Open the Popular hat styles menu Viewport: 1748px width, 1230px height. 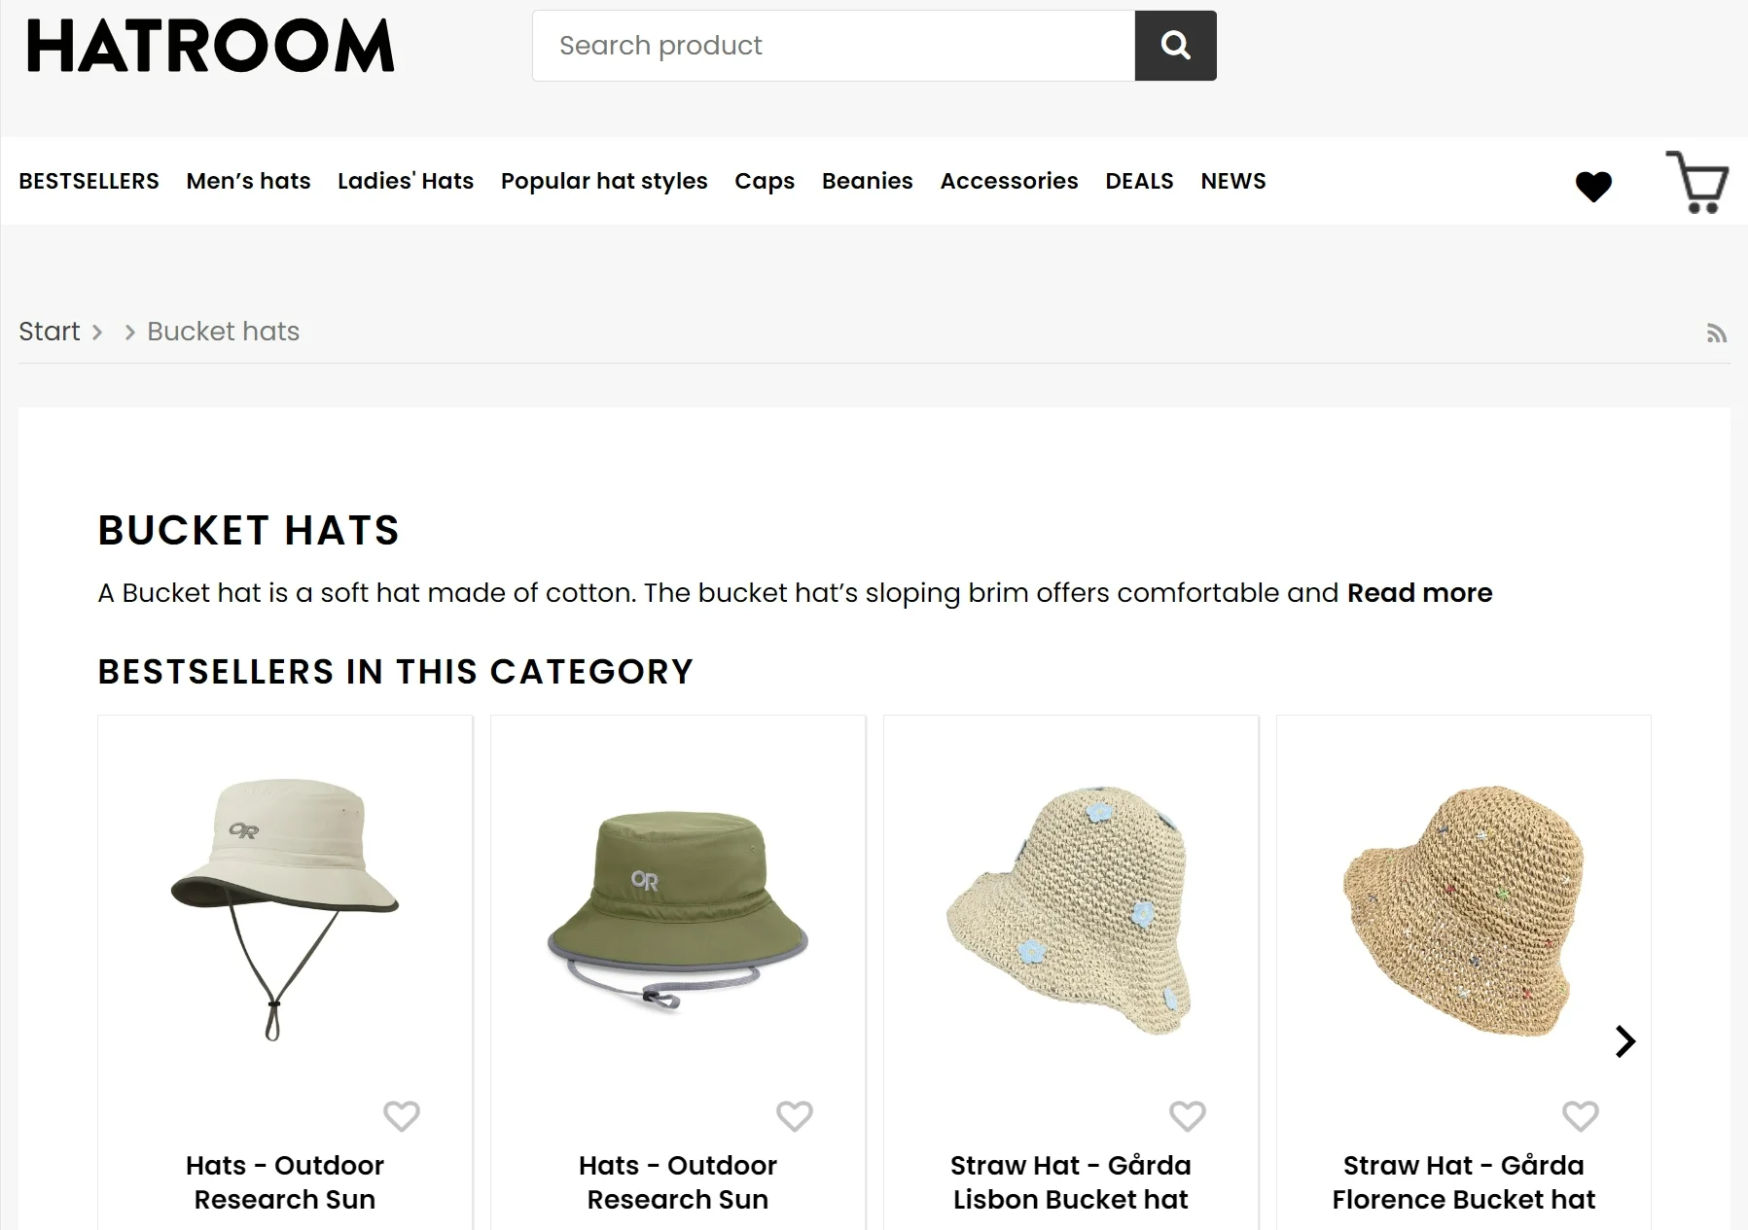coord(604,181)
